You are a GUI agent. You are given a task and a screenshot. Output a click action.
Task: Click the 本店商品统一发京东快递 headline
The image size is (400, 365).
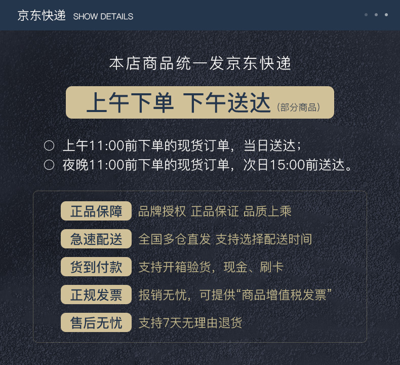point(200,64)
